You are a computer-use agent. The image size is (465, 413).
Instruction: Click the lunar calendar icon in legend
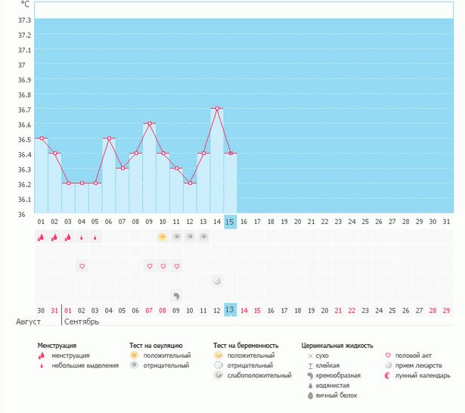point(389,375)
